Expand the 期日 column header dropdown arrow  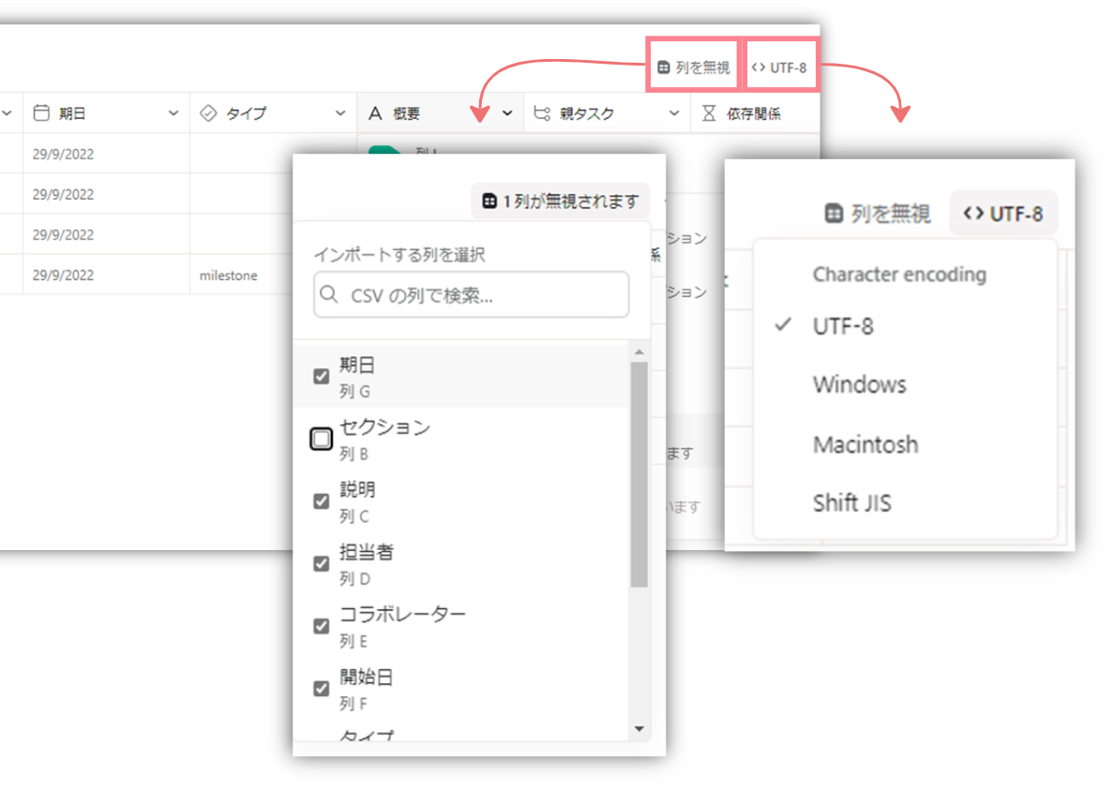point(173,113)
